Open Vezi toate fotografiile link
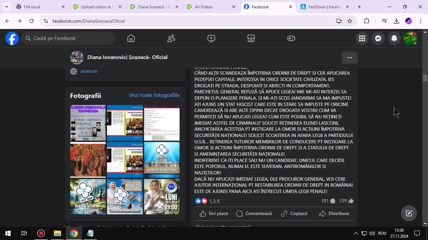The height and width of the screenshot is (240, 428). 154,95
